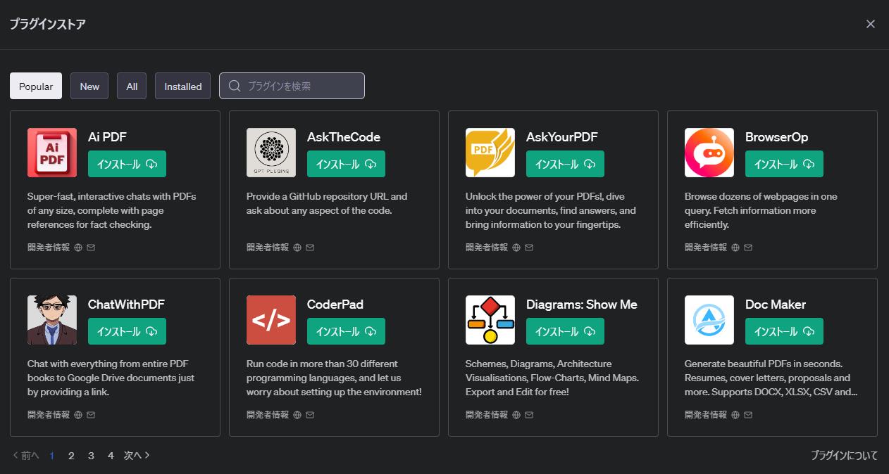Switch to the Popular tab
Viewport: 889px width, 474px height.
[x=36, y=86]
